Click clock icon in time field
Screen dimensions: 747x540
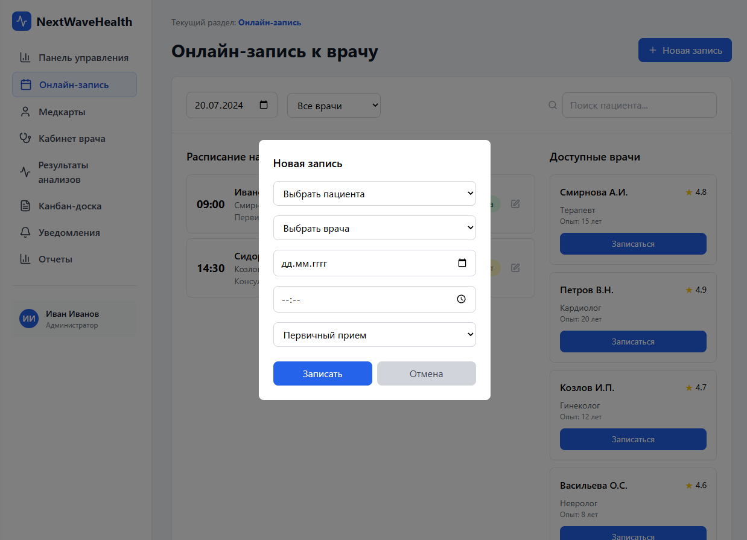tap(462, 299)
